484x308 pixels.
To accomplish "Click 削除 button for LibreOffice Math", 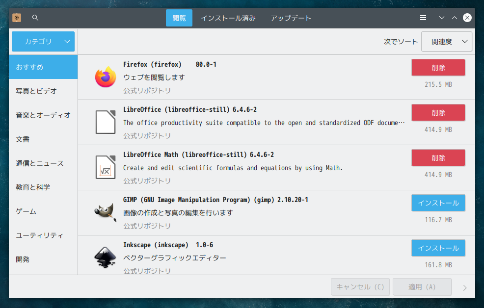I will tap(438, 158).
